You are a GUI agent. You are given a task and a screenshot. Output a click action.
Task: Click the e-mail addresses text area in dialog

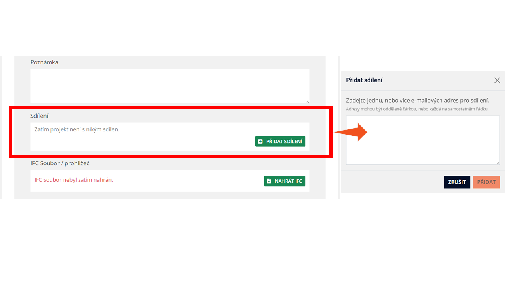click(423, 140)
